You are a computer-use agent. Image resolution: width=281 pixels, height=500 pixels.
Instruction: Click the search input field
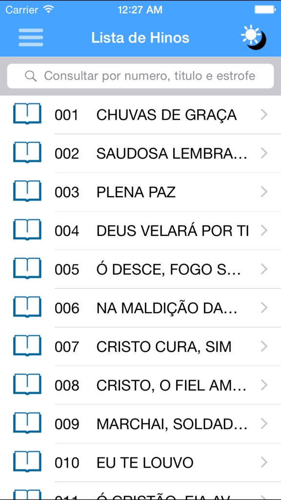140,76
